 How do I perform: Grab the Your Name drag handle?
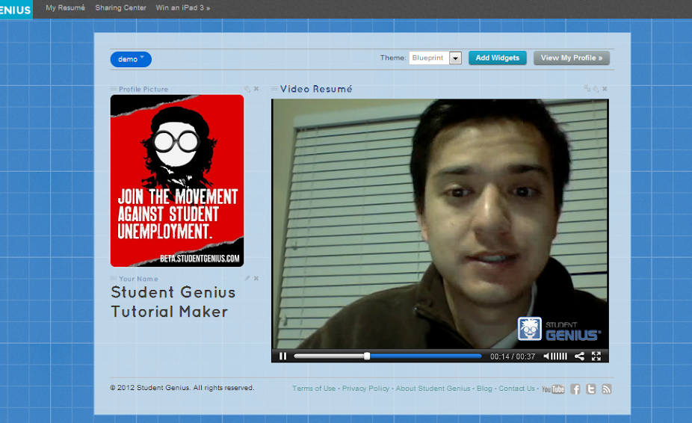[x=114, y=279]
